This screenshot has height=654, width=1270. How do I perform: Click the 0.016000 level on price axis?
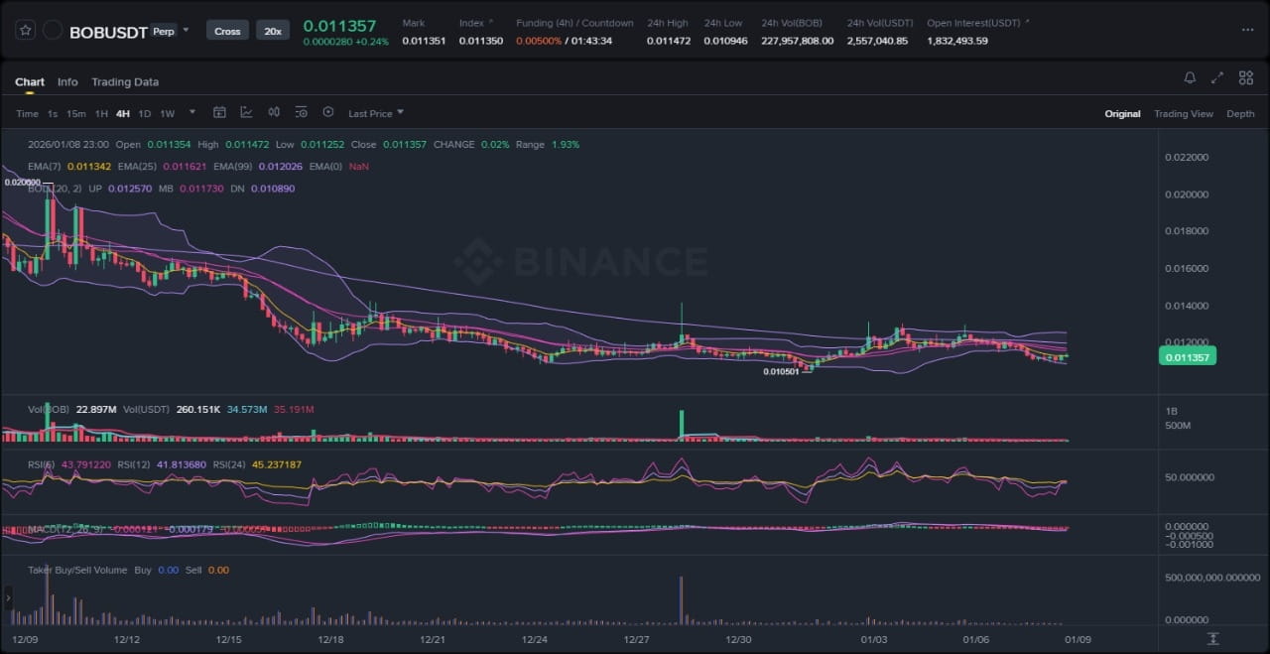[x=1186, y=269]
